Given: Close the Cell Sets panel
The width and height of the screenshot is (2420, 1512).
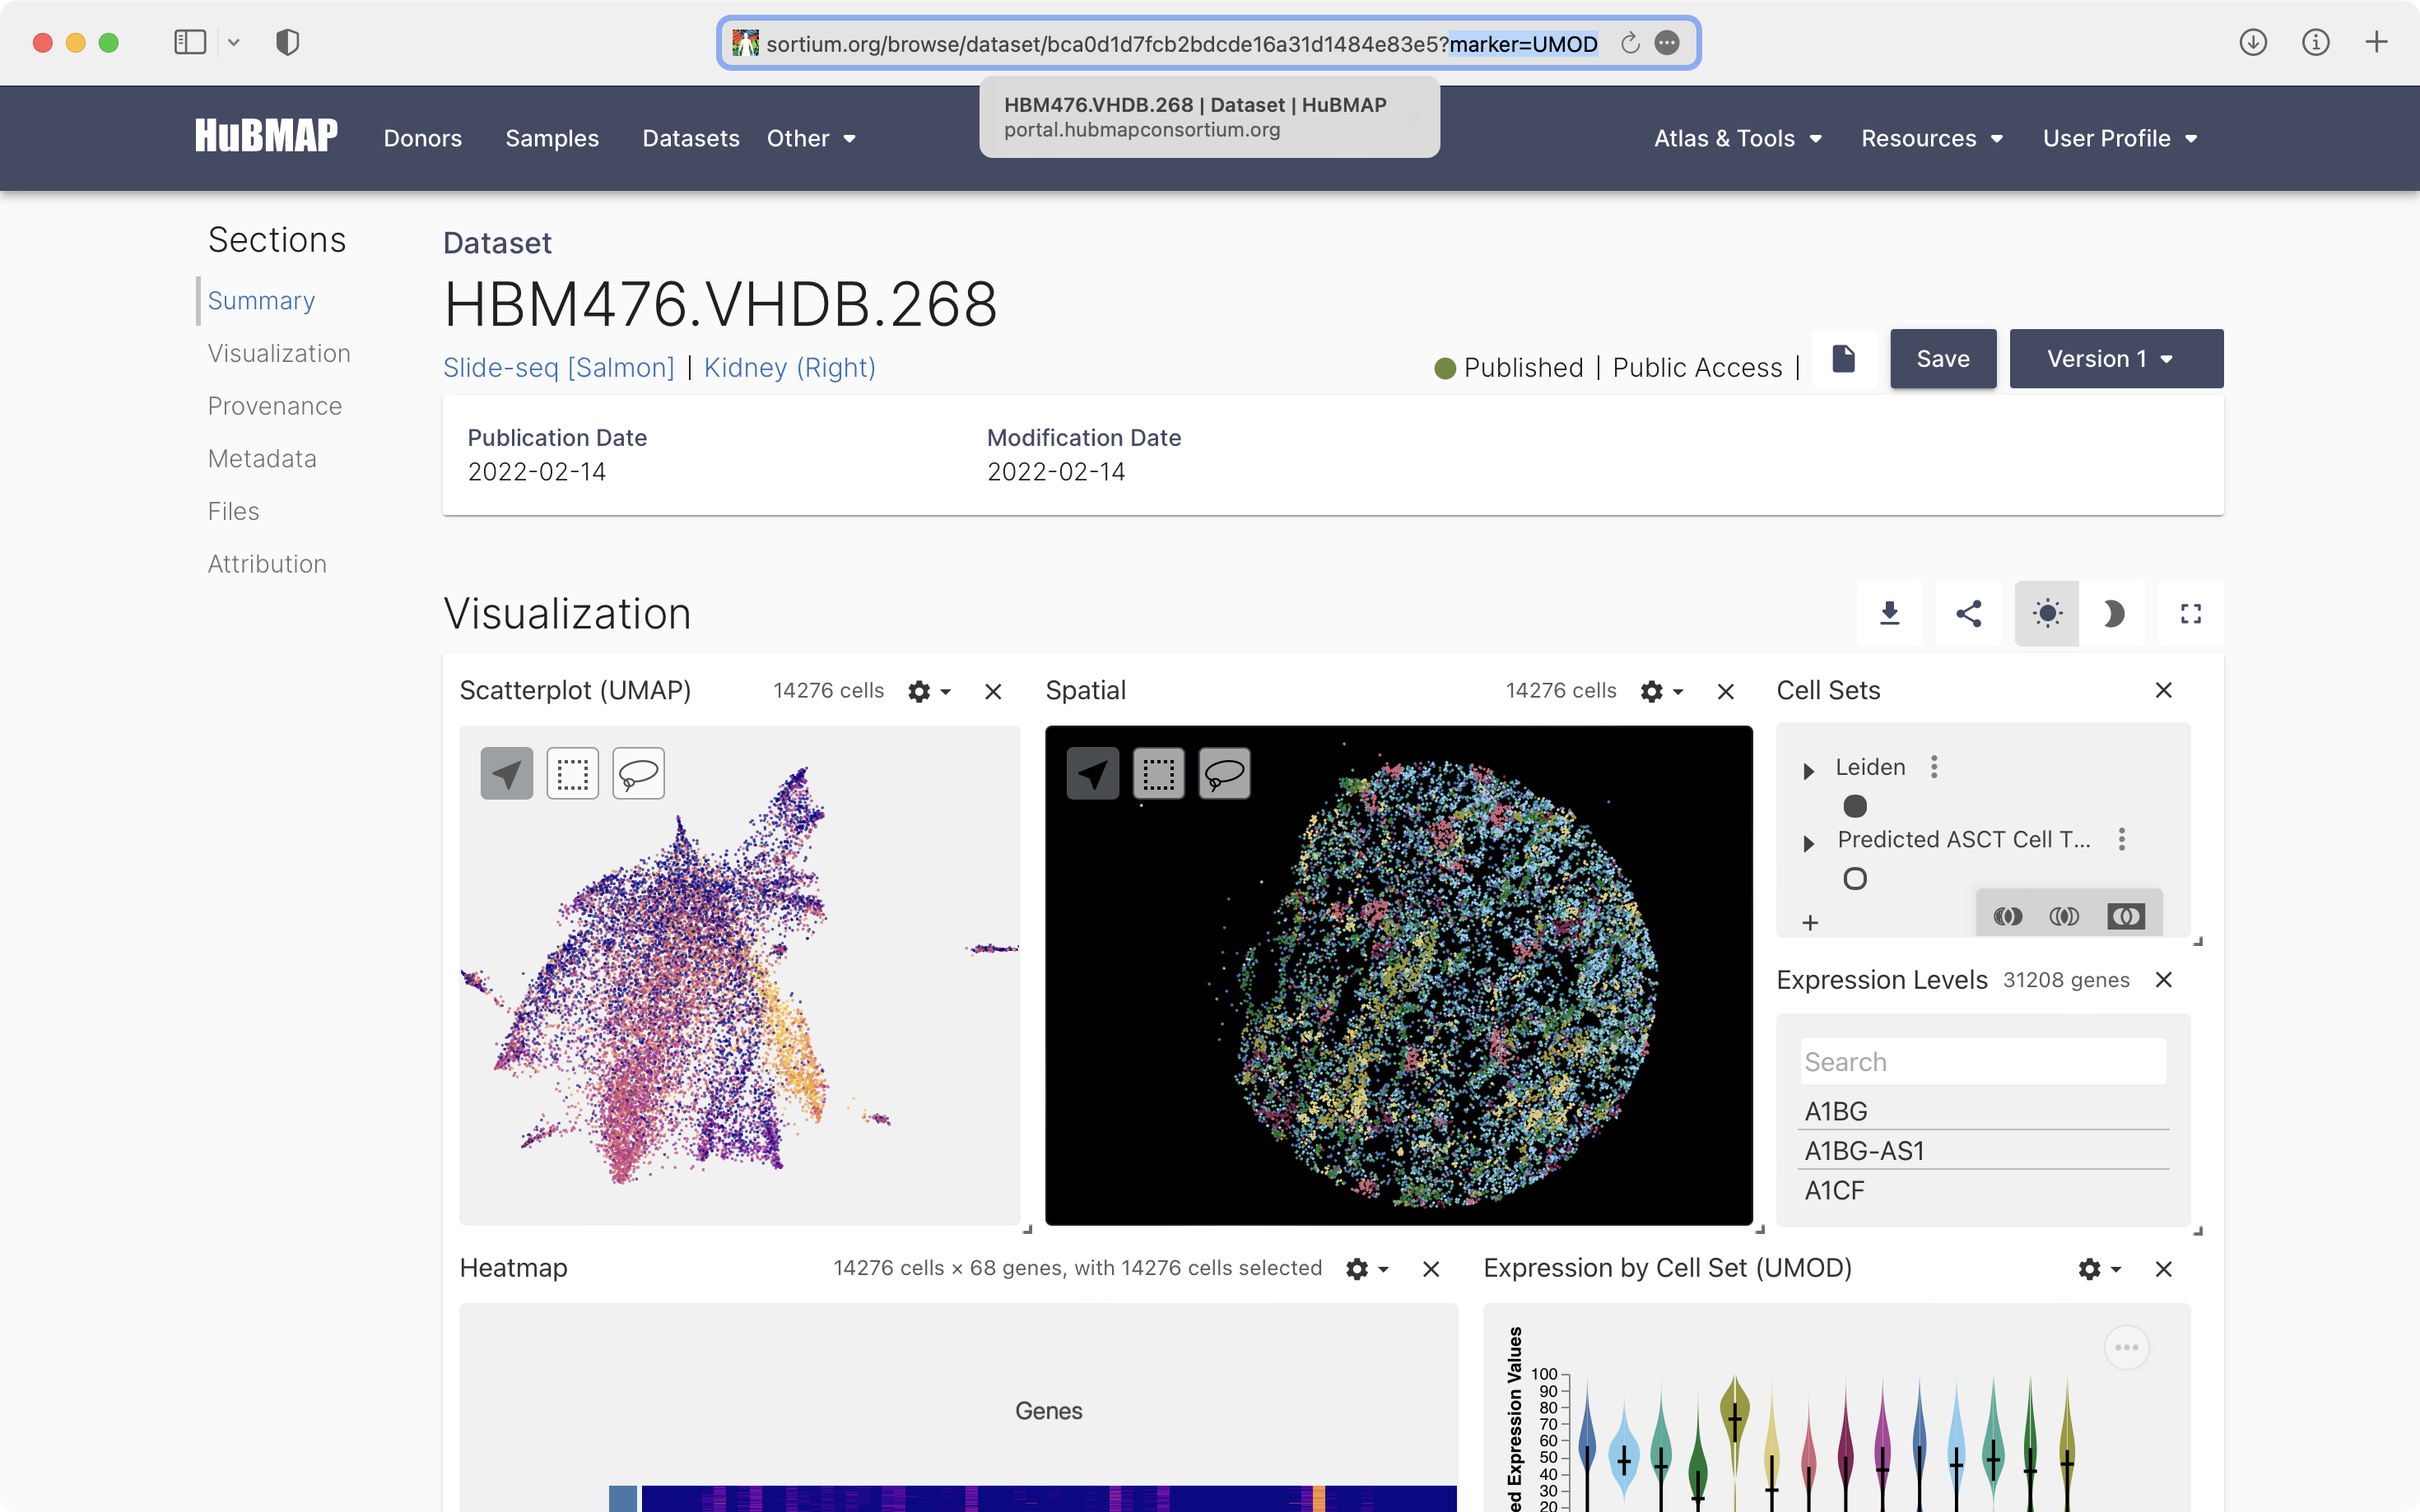Looking at the screenshot, I should pos(2163,690).
